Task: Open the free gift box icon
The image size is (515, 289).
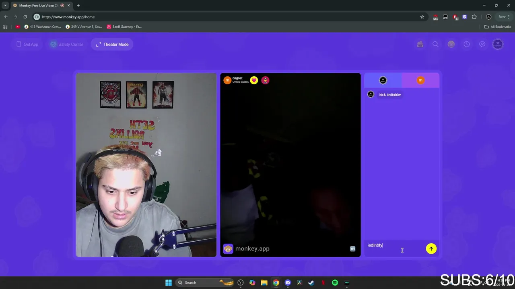Action: (420, 44)
